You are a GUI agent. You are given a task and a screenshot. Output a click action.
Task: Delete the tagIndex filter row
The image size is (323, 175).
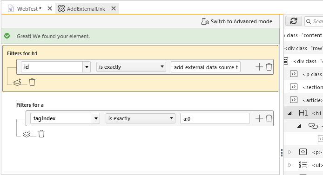(269, 118)
